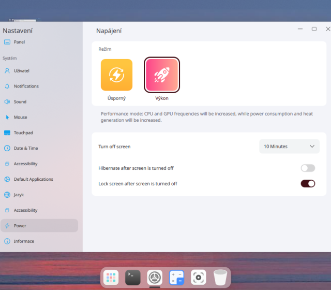Image resolution: width=331 pixels, height=290 pixels.
Task: Enable Hibernate after screen is turned off
Action: point(308,168)
